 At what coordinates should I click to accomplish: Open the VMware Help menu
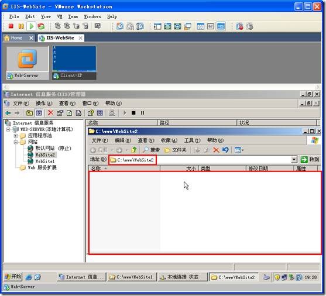click(x=112, y=16)
